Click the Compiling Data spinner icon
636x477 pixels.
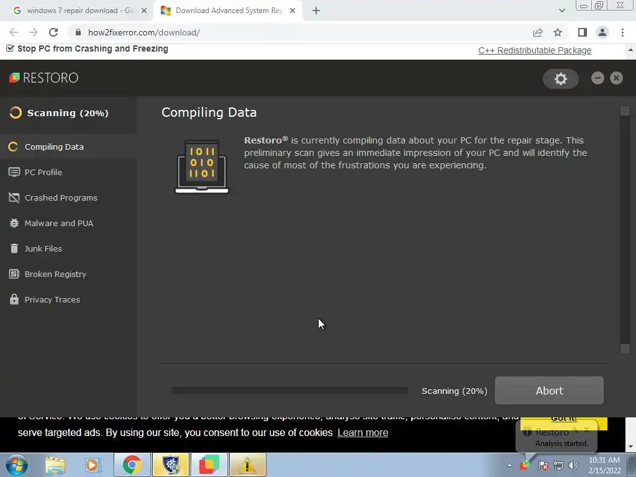pyautogui.click(x=13, y=147)
